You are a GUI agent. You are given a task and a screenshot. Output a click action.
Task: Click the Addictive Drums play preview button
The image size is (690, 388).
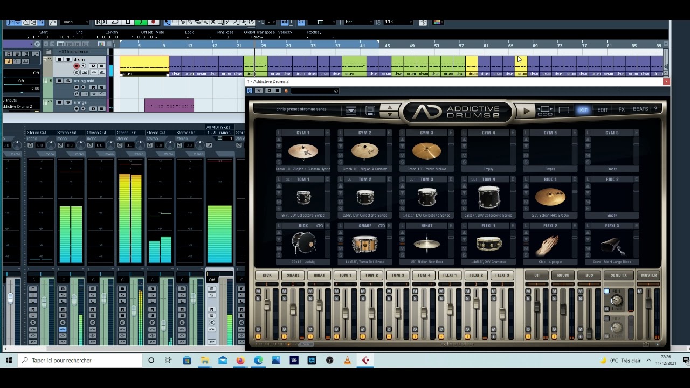pos(526,111)
